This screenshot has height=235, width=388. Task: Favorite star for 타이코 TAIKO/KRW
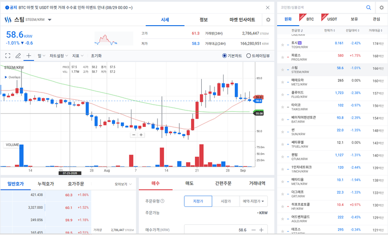click(x=282, y=107)
